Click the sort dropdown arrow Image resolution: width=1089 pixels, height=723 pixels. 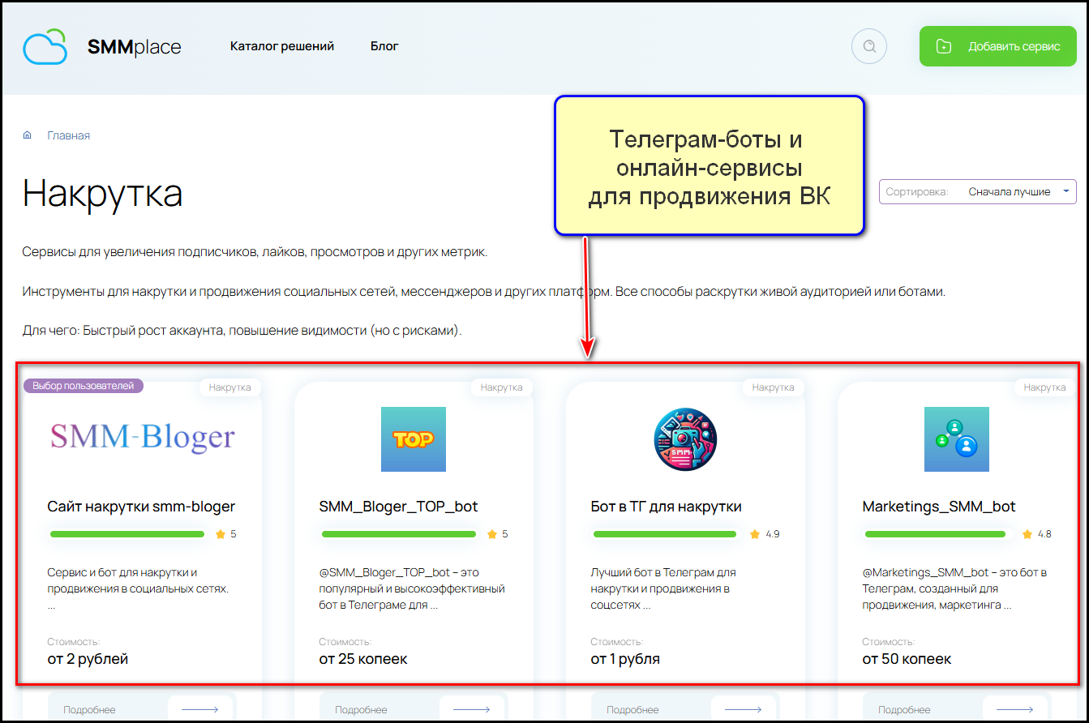tap(1065, 192)
